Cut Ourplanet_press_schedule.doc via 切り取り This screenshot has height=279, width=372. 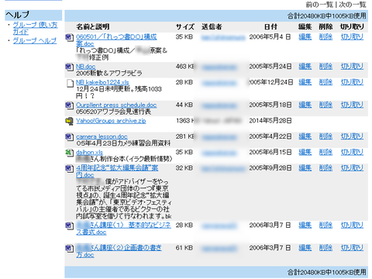click(x=352, y=105)
